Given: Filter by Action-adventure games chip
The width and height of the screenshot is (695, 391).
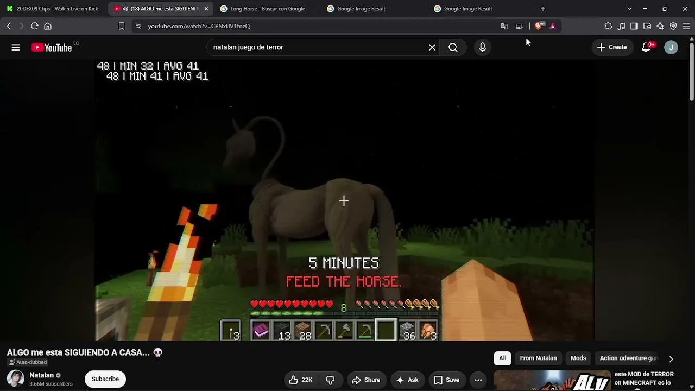Looking at the screenshot, I should click(x=629, y=358).
